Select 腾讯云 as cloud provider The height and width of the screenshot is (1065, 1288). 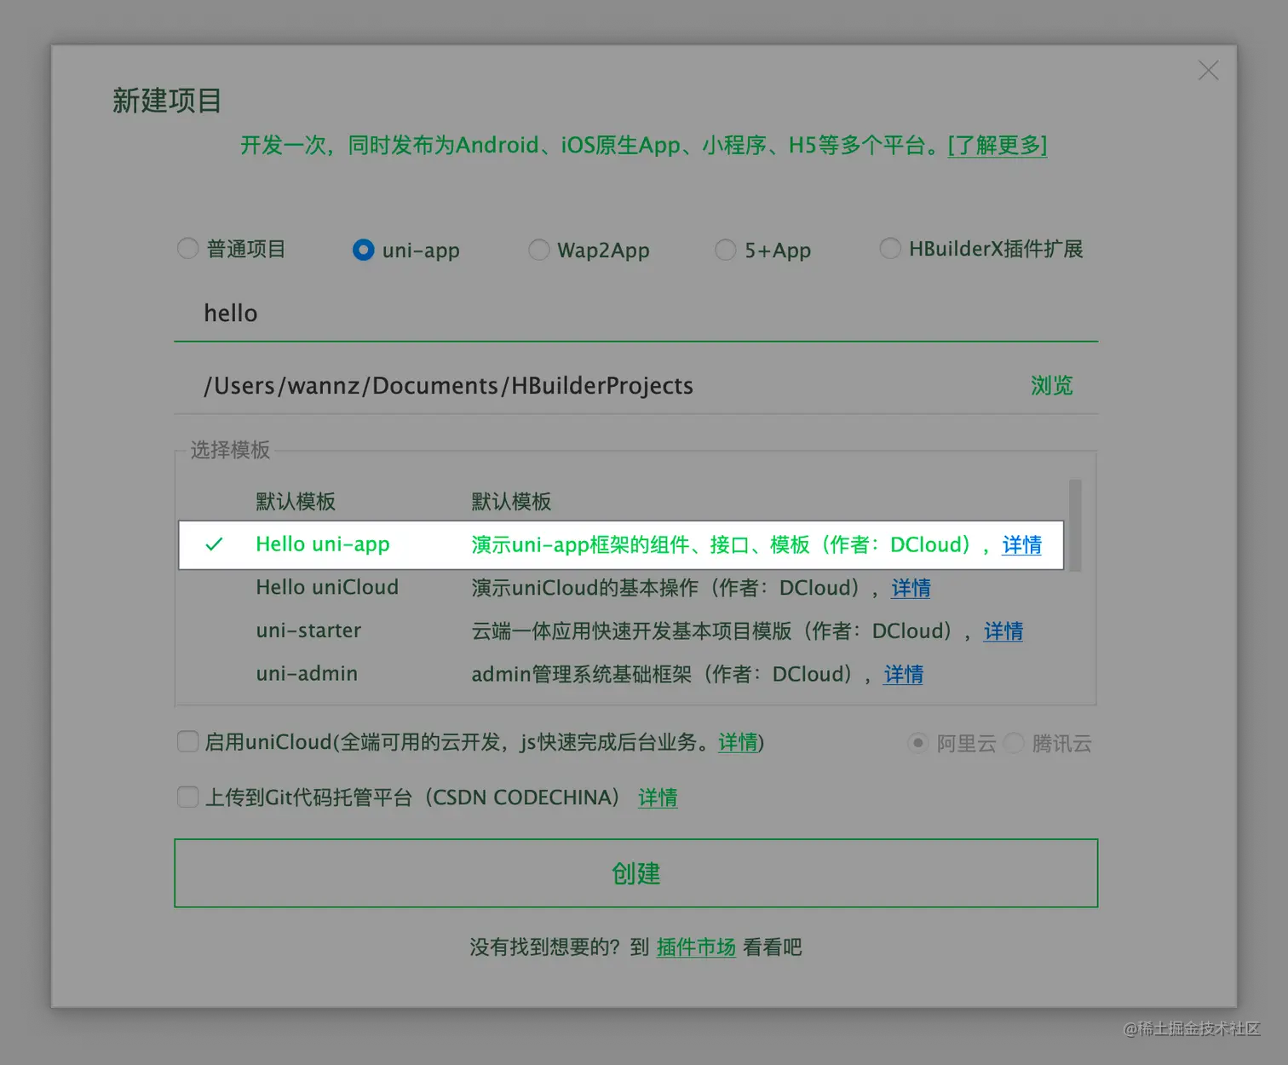pyautogui.click(x=1014, y=743)
